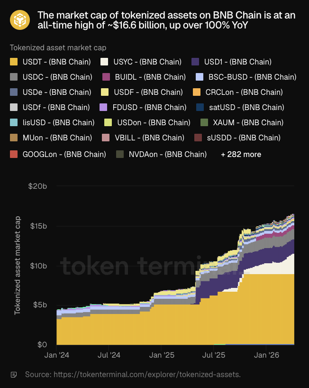Image resolution: width=309 pixels, height=388 pixels.
Task: Click the USDC legend color swatch
Action: click(x=14, y=77)
